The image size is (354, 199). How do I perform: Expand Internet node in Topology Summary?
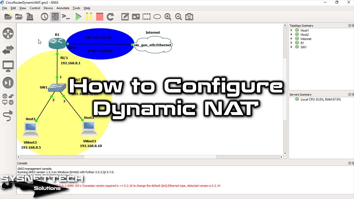[x=291, y=39]
